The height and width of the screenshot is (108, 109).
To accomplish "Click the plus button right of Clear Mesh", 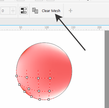I will [x=71, y=11].
